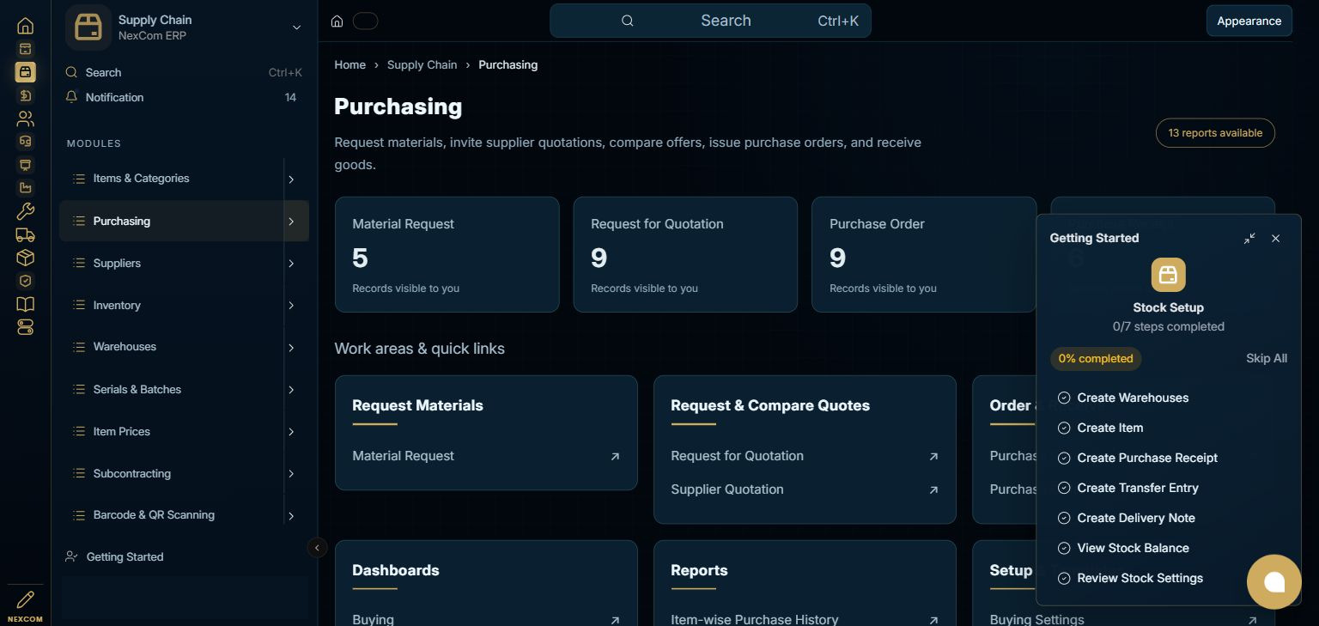Select the highlighted Supply Chain package icon in rail

[25, 72]
